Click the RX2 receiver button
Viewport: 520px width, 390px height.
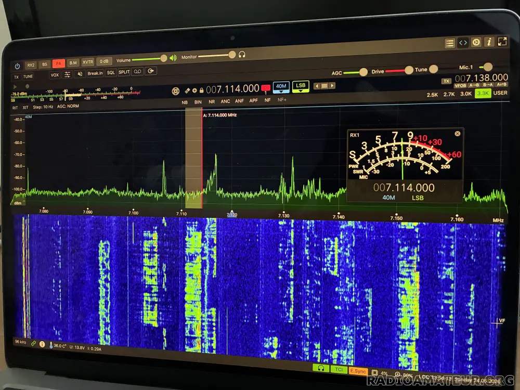click(31, 65)
